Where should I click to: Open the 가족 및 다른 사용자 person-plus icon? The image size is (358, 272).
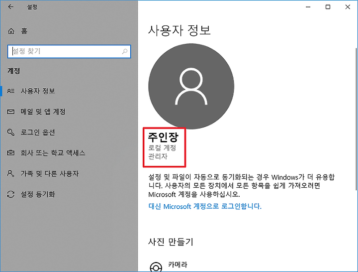point(11,173)
